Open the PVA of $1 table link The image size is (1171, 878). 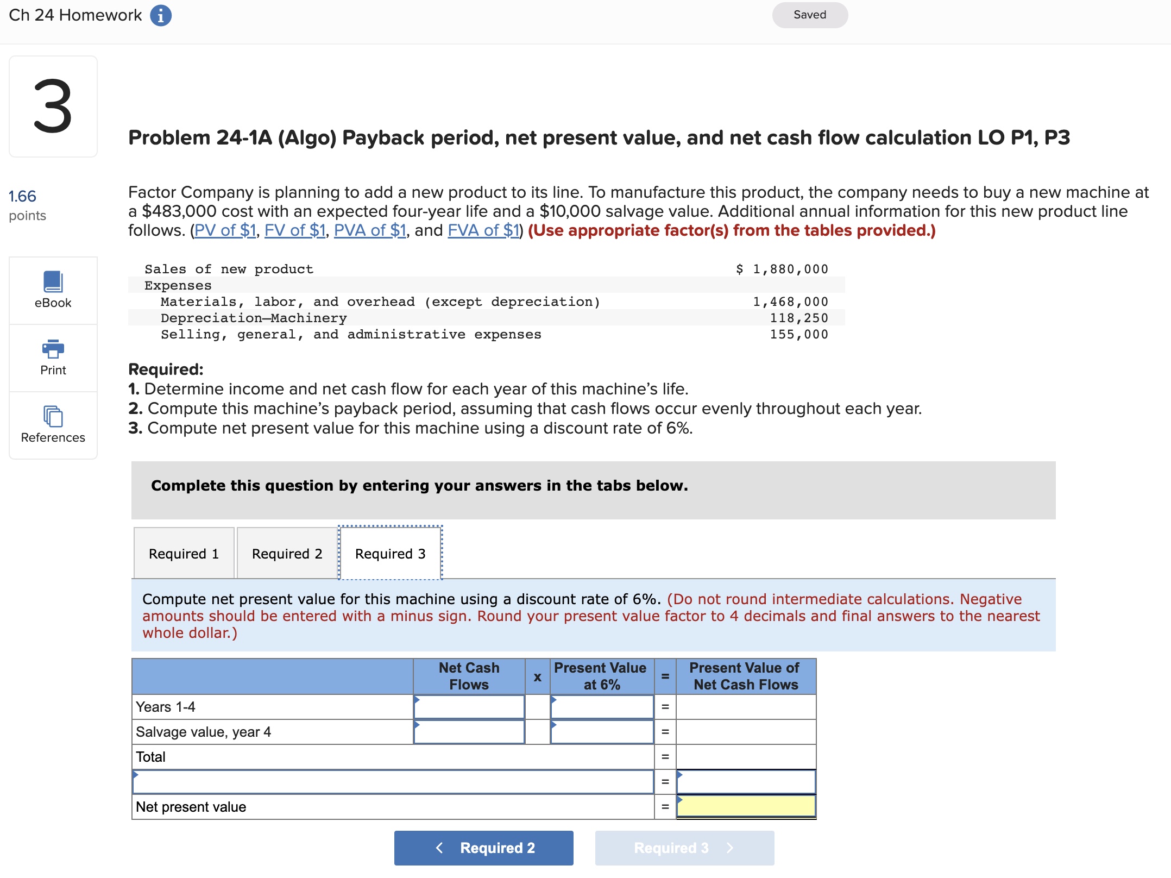[370, 230]
